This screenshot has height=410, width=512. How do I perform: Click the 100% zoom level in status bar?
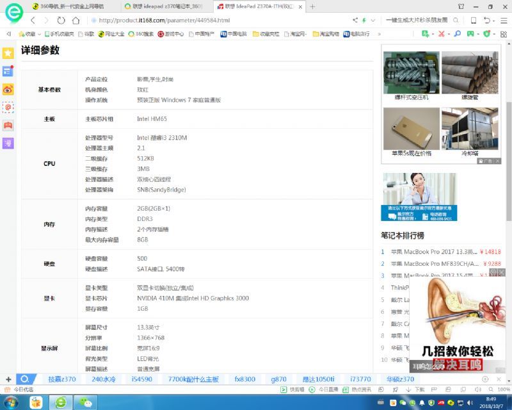(x=504, y=389)
